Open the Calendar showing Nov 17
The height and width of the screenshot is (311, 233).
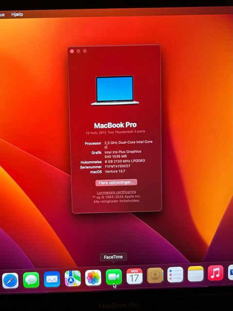click(134, 276)
